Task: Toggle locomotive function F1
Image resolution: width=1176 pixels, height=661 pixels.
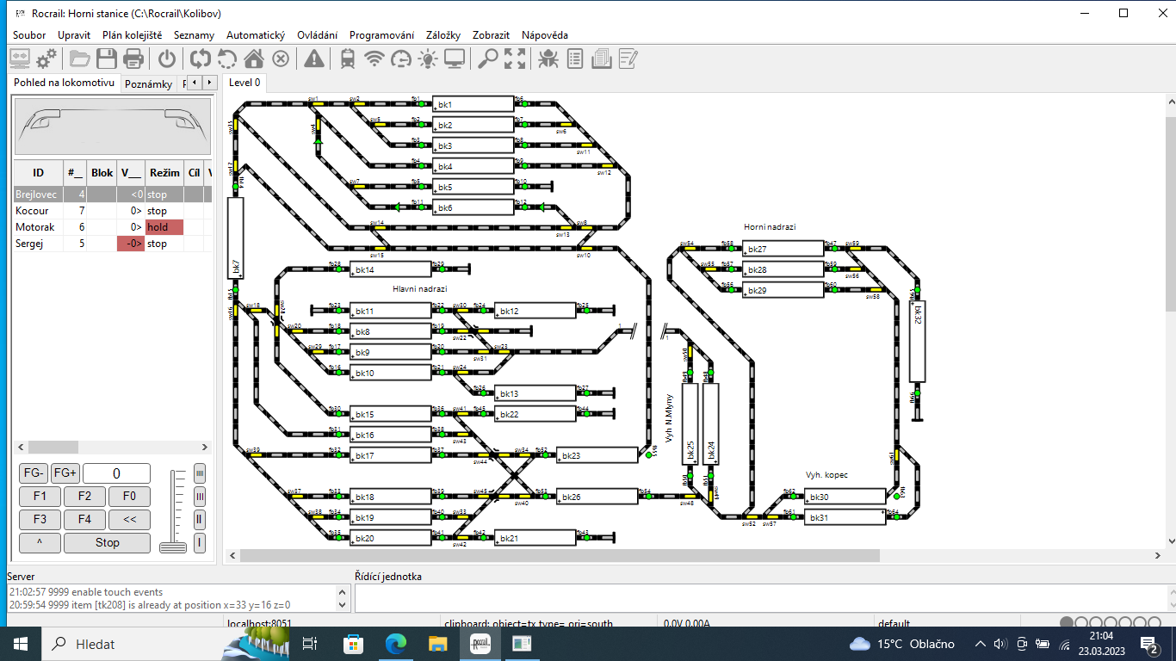Action: click(x=40, y=497)
